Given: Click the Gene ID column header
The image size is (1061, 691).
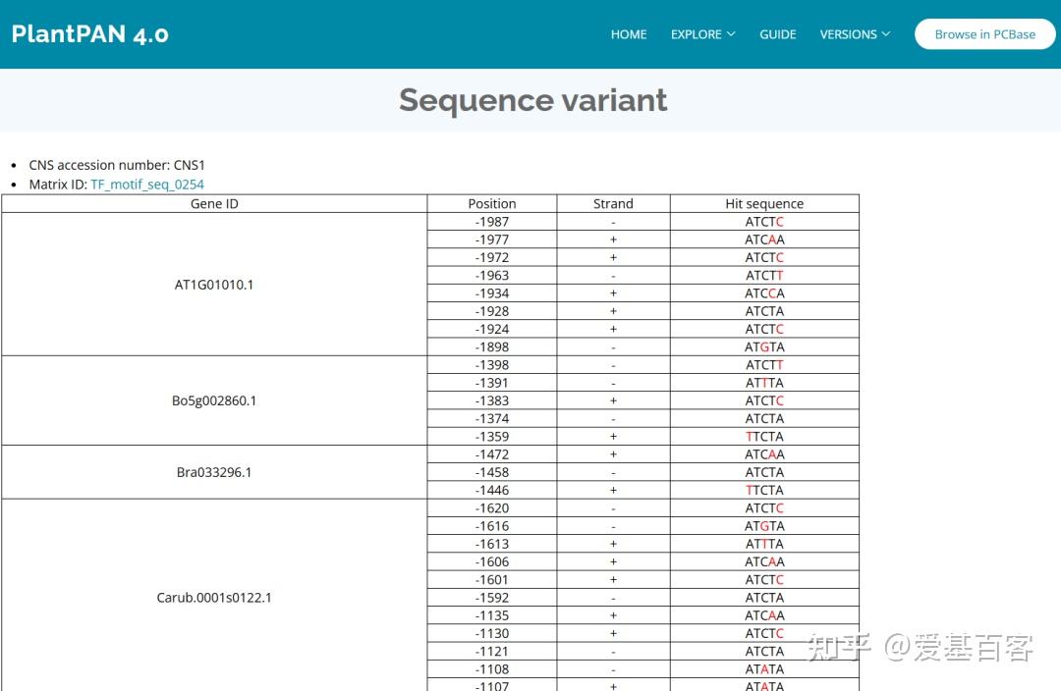Looking at the screenshot, I should pos(214,204).
